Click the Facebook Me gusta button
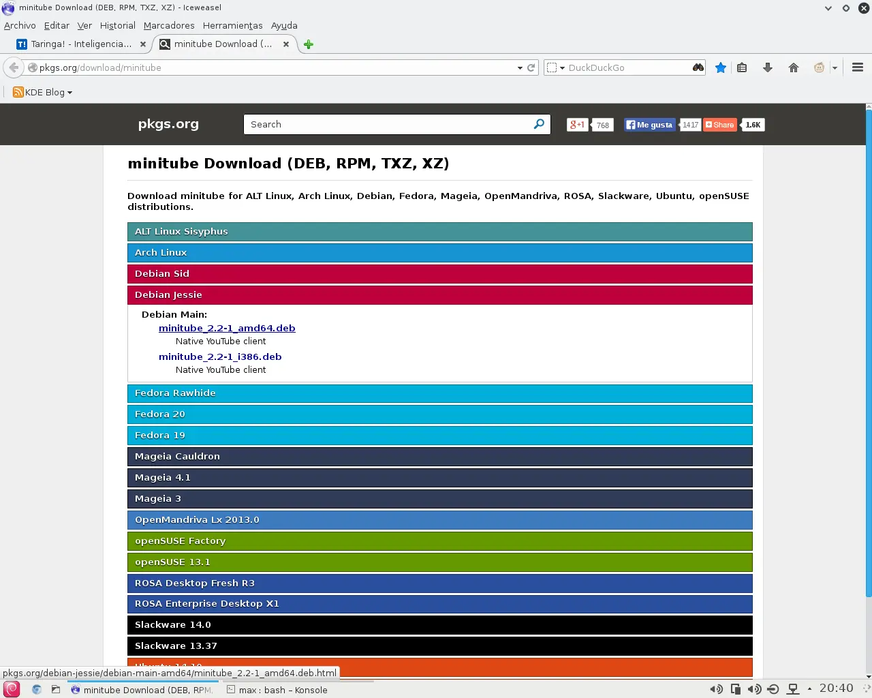The image size is (872, 698). (650, 125)
